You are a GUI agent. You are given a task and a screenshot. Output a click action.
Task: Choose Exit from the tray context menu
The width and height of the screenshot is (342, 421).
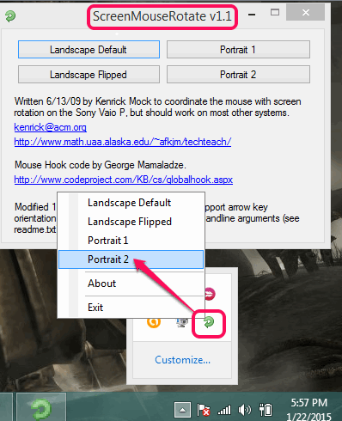(131, 308)
